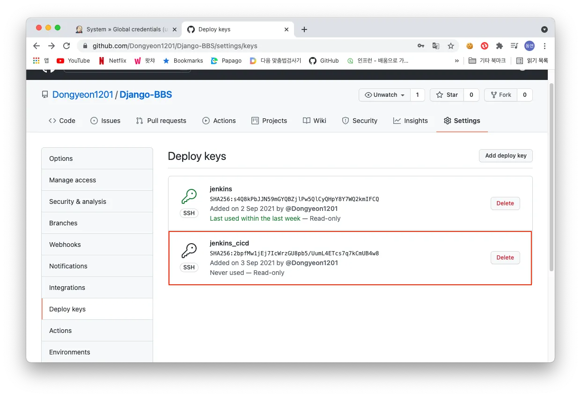Open Actions in the settings sidebar

97,331
